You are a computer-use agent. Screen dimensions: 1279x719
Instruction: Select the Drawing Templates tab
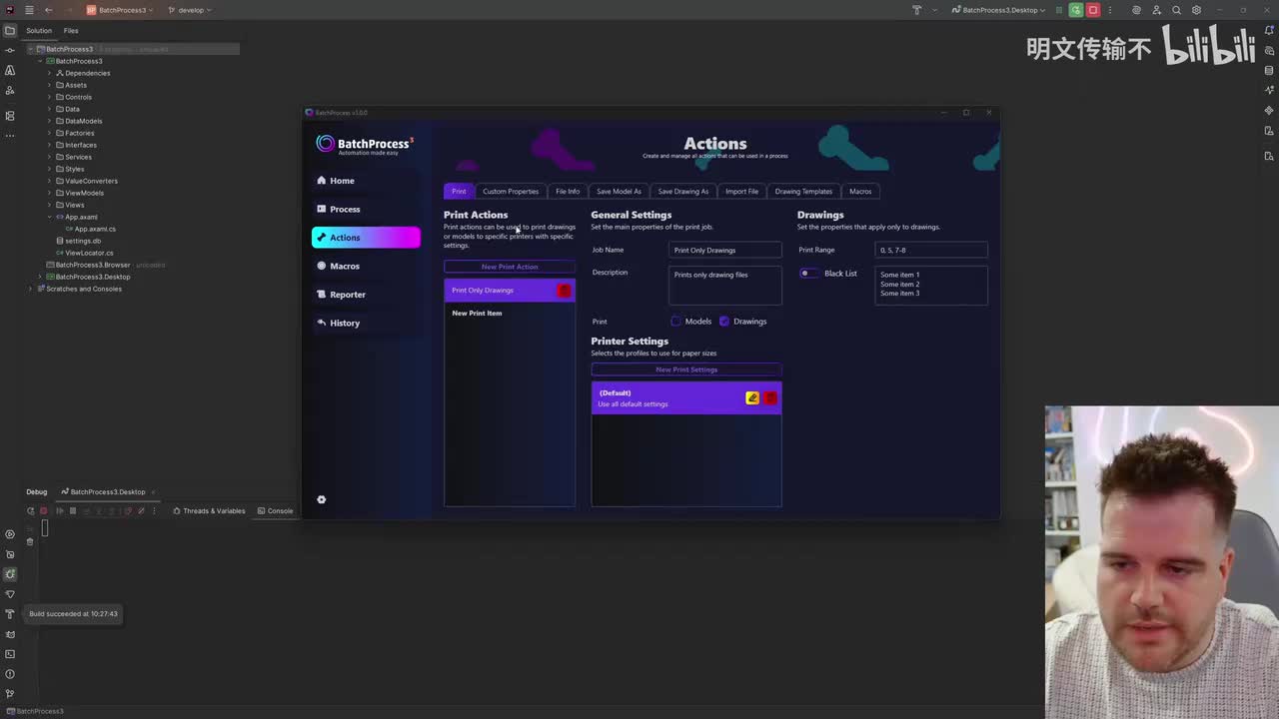coord(803,192)
